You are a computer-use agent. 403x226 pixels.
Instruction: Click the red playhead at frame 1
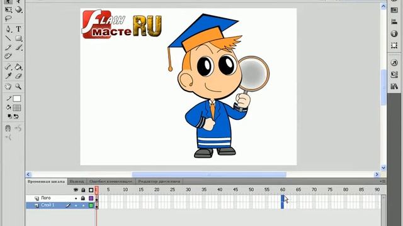coord(96,190)
